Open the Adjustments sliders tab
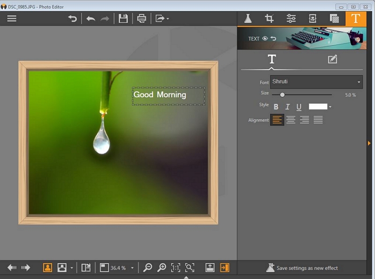This screenshot has width=375, height=279. point(291,18)
